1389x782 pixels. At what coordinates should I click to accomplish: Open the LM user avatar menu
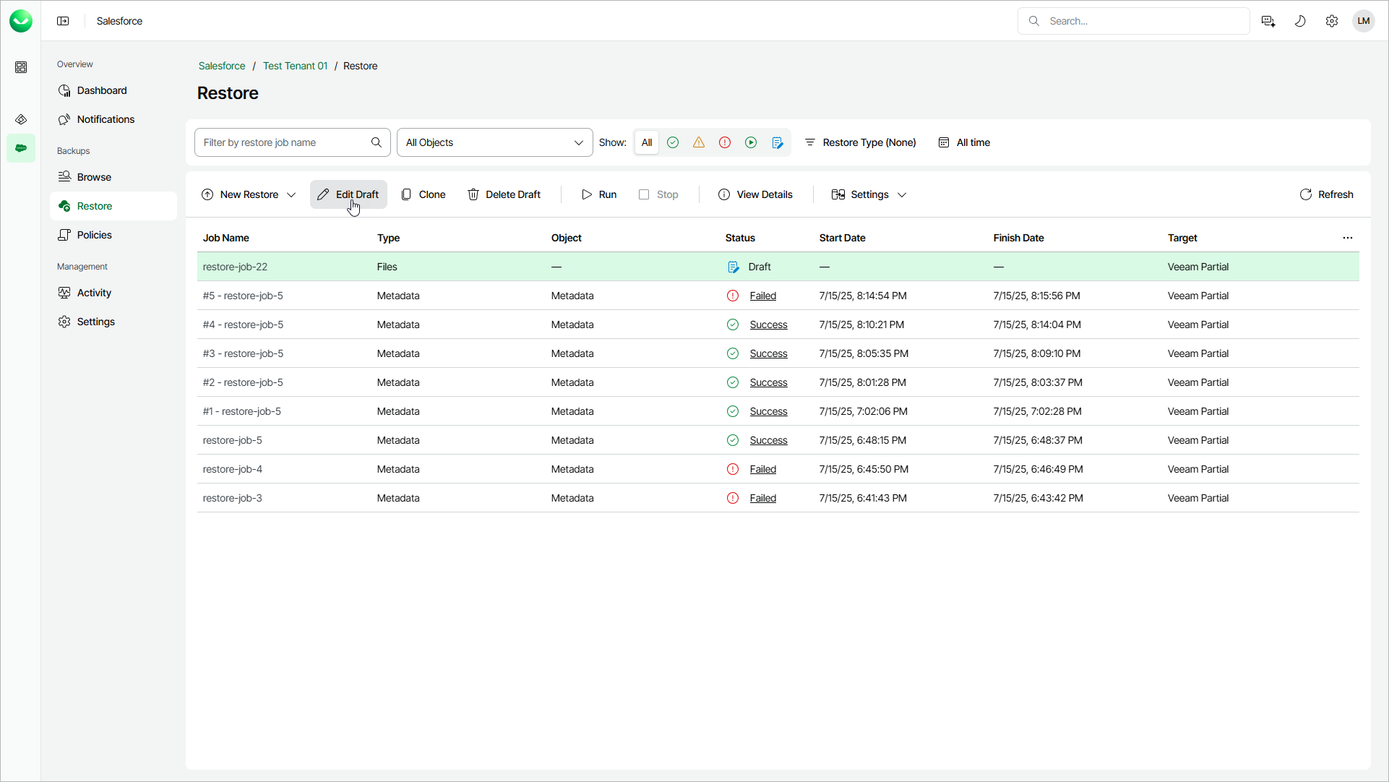coord(1363,21)
